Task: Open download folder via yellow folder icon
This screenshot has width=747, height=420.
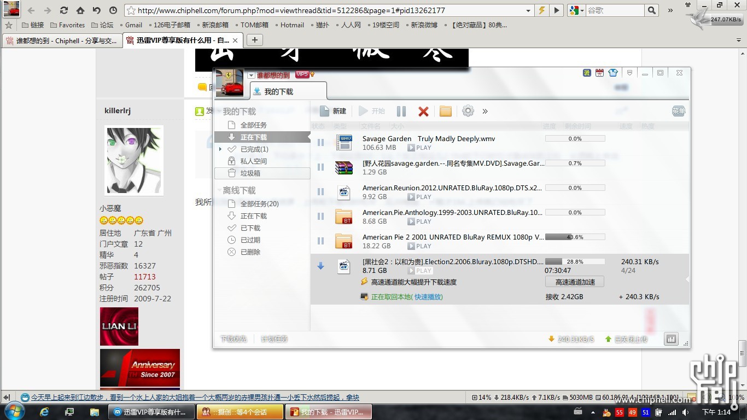Action: pyautogui.click(x=446, y=112)
